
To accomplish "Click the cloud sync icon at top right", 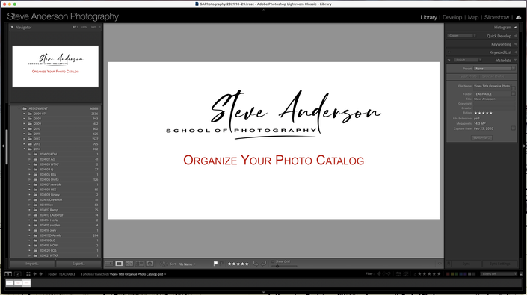I will pyautogui.click(x=518, y=17).
